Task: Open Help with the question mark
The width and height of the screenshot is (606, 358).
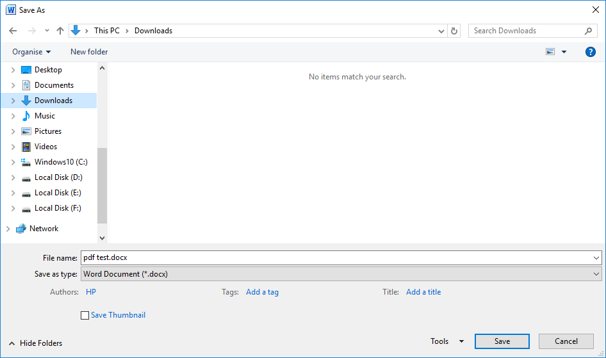Action: pyautogui.click(x=590, y=52)
